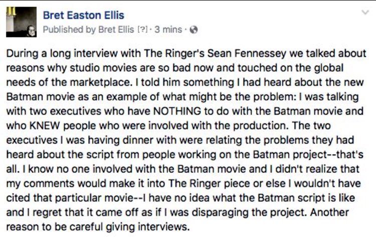Open the post options chevron dropdown

point(365,12)
